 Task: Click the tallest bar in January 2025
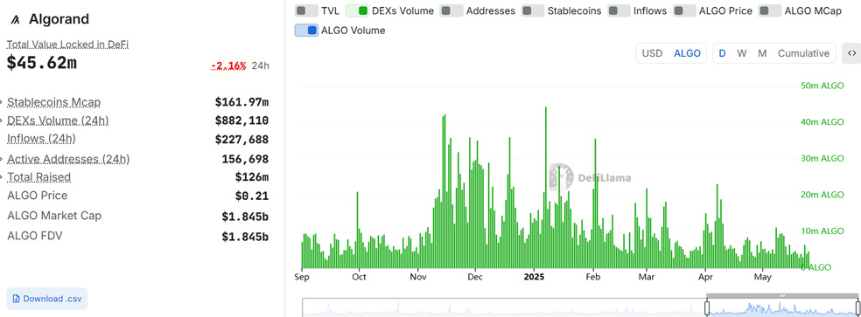point(545,187)
